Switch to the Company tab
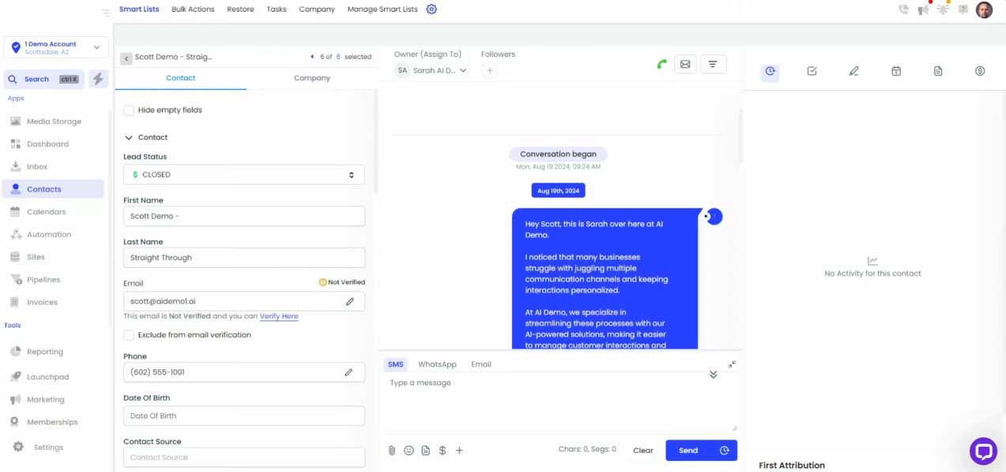1006x472 pixels. click(311, 77)
